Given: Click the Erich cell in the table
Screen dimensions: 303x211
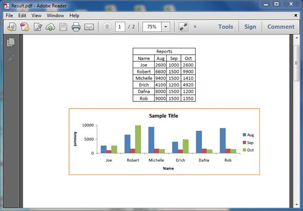Looking at the screenshot, I should pyautogui.click(x=144, y=85).
